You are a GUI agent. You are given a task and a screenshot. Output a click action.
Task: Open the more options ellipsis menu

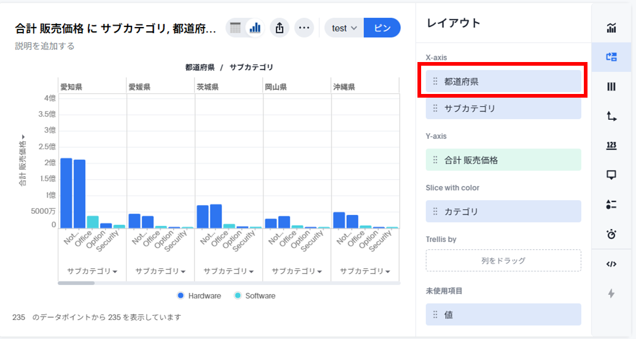coord(304,28)
